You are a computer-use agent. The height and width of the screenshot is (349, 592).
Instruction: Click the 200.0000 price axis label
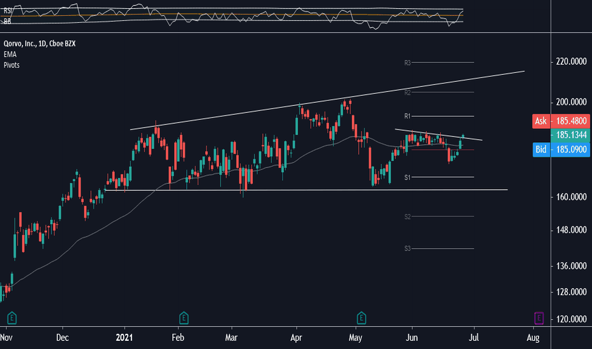pyautogui.click(x=571, y=102)
